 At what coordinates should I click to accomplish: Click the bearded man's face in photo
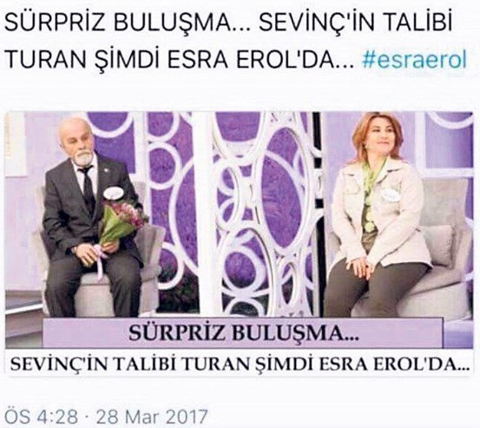click(76, 142)
